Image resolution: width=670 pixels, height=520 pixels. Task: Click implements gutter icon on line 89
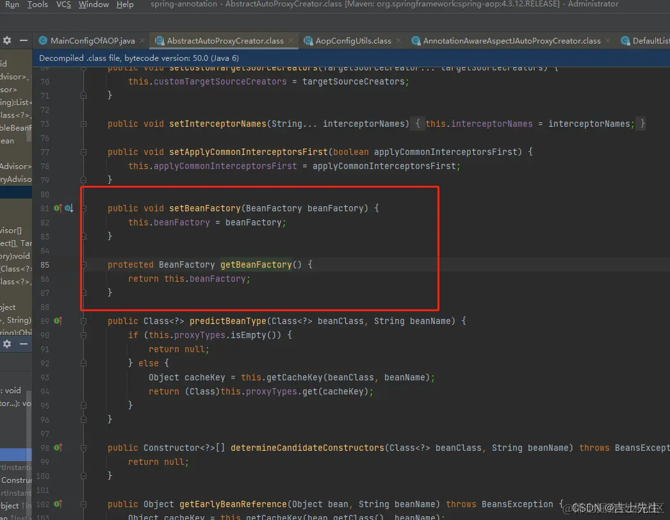pyautogui.click(x=58, y=321)
